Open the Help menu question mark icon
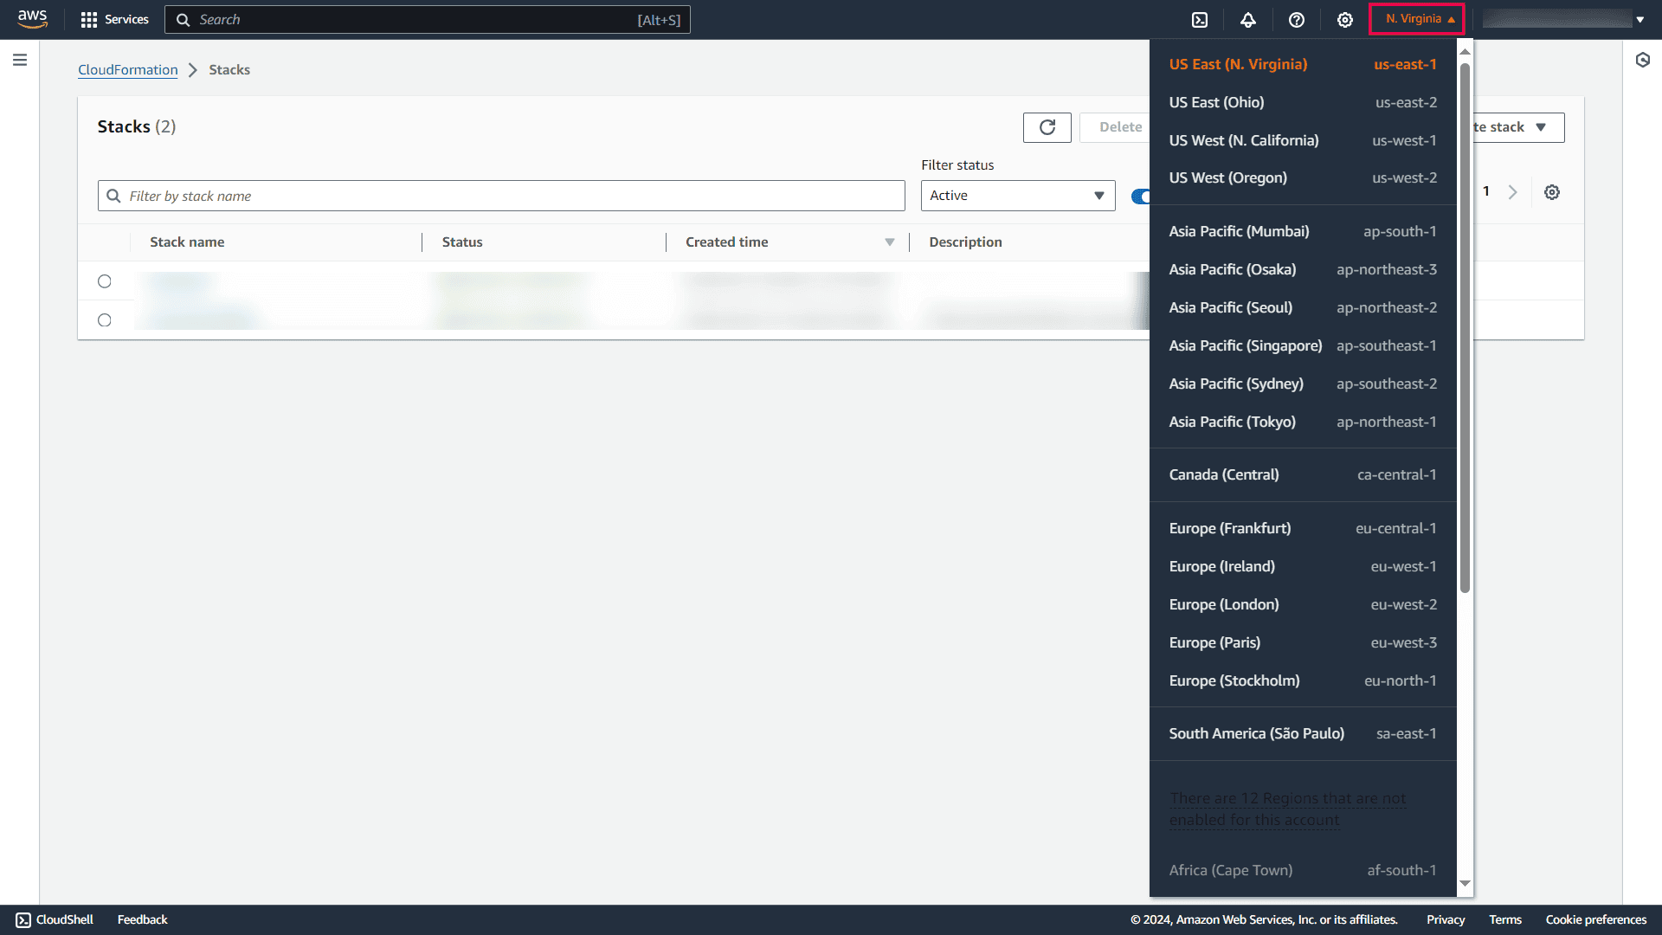The width and height of the screenshot is (1662, 935). click(1296, 19)
